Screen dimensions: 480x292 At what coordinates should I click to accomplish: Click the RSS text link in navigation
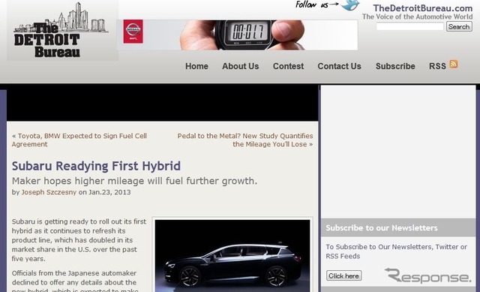pyautogui.click(x=437, y=66)
